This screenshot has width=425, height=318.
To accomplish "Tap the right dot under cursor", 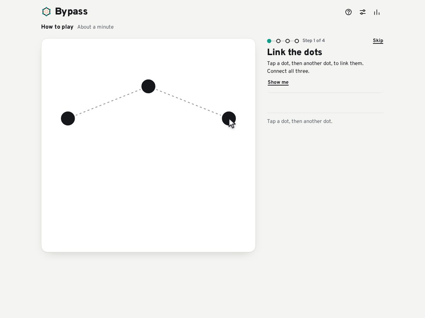I will pyautogui.click(x=229, y=118).
